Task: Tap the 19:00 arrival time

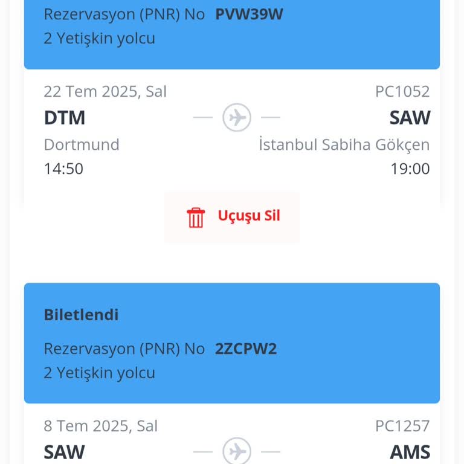Action: point(410,169)
